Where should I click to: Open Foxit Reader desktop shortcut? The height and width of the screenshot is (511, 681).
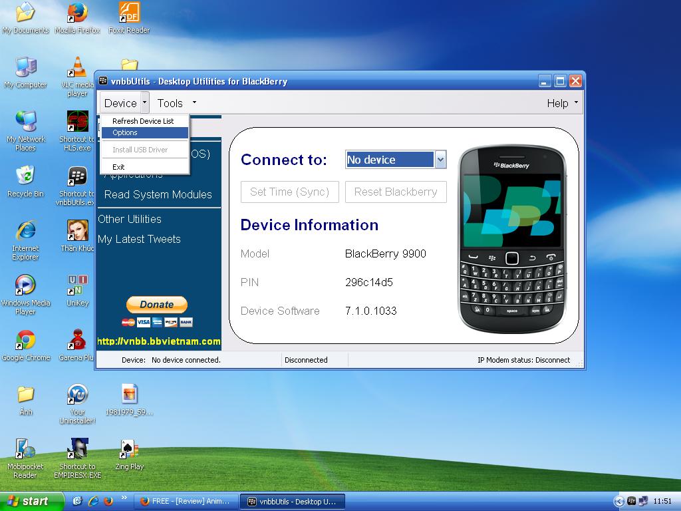pos(129,17)
